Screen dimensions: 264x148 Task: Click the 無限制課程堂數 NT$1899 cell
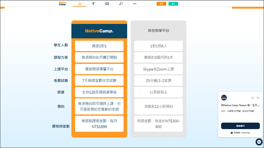click(x=99, y=124)
